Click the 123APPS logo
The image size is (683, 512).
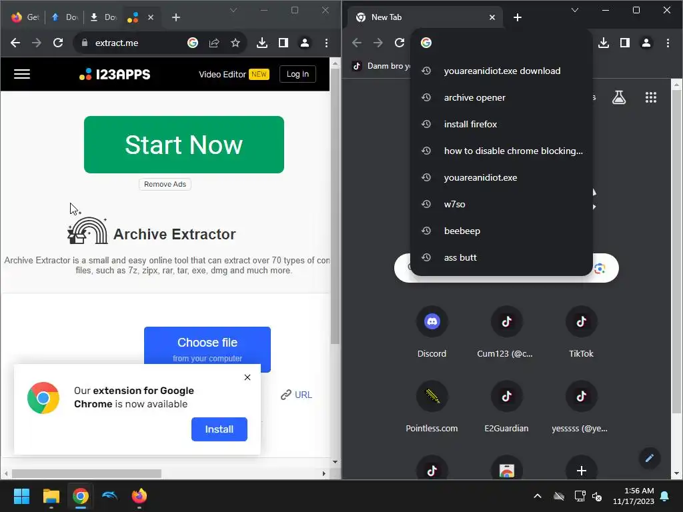click(x=115, y=75)
